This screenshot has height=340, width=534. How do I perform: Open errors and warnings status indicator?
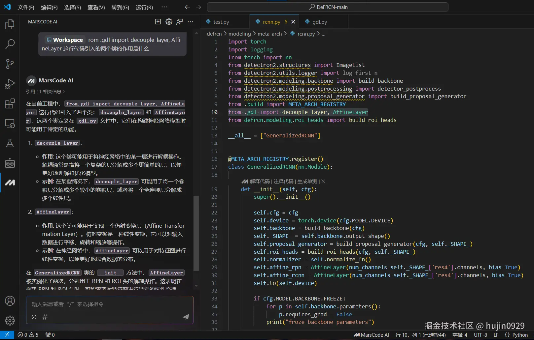28,335
